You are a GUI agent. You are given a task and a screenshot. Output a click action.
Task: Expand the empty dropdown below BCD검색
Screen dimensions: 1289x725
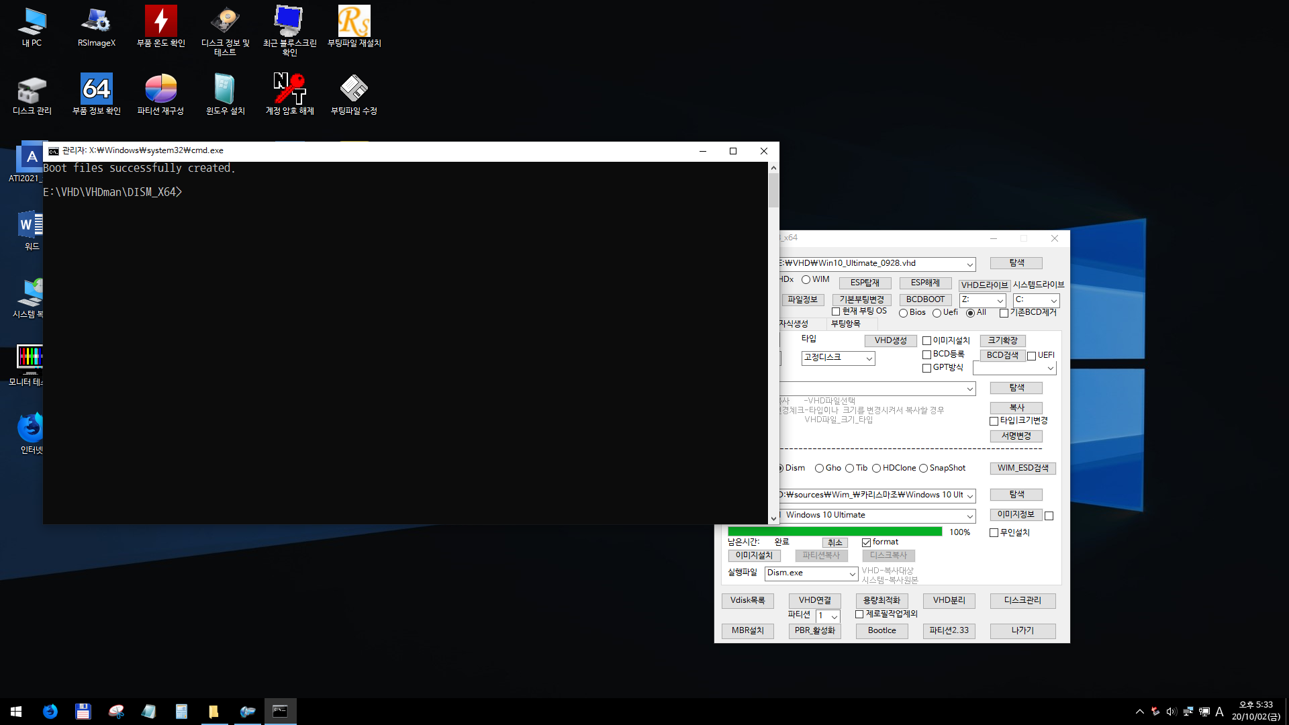tap(1050, 369)
